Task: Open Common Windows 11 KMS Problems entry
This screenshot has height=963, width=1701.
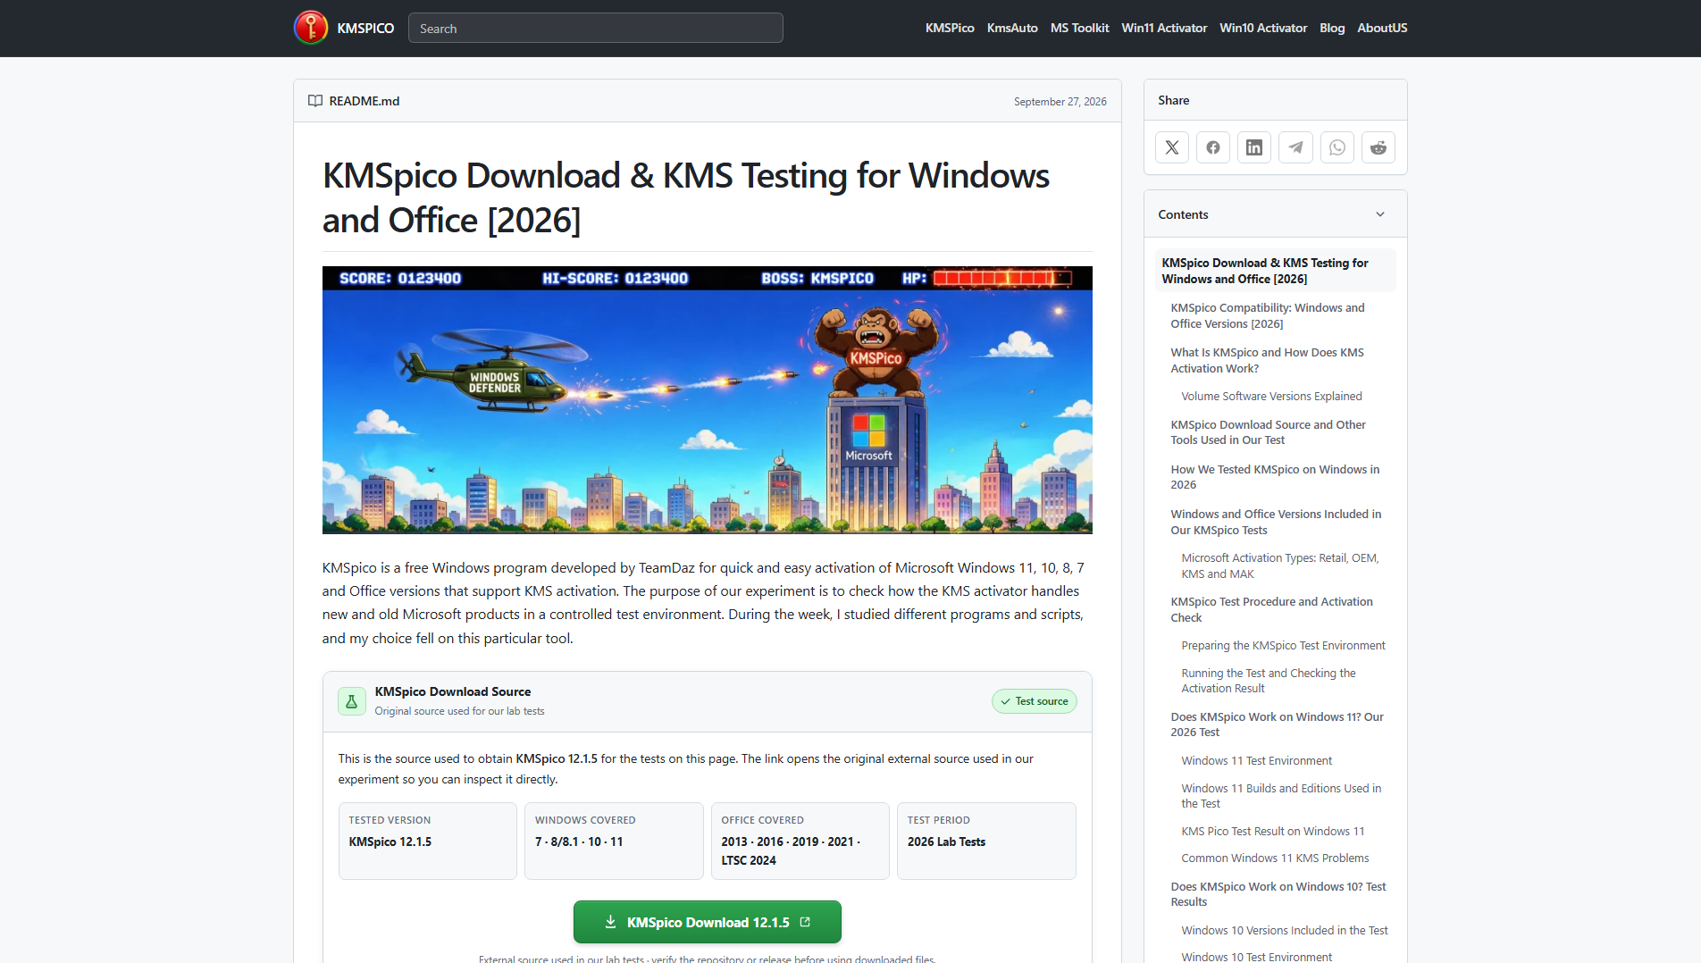Action: point(1275,858)
